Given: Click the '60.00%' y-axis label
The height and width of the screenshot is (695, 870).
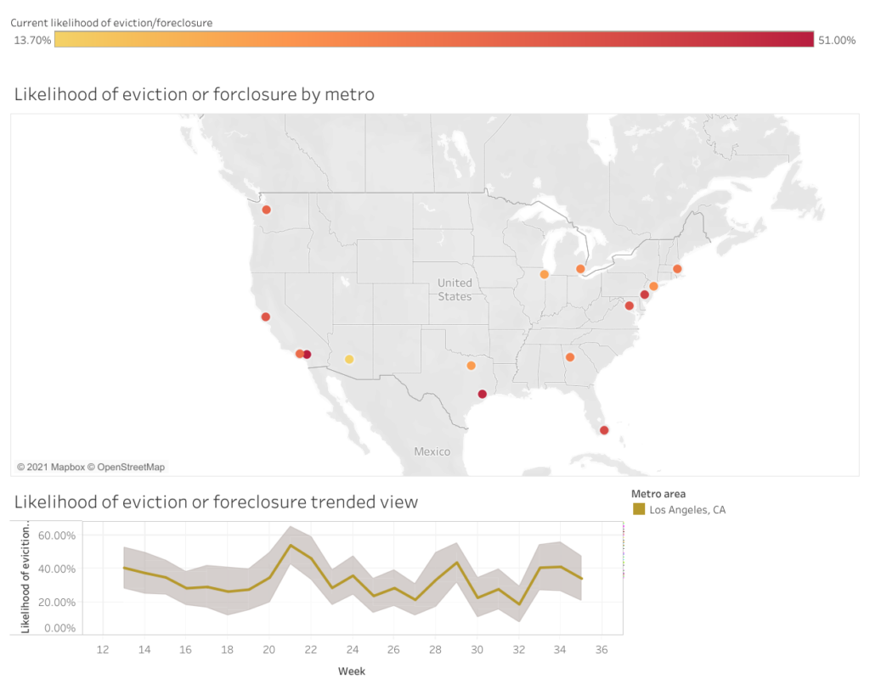Looking at the screenshot, I should tap(57, 535).
